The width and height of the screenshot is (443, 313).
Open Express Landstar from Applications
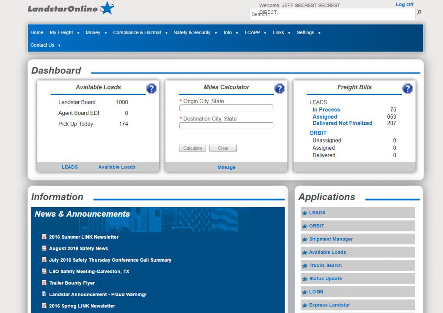[x=329, y=305]
